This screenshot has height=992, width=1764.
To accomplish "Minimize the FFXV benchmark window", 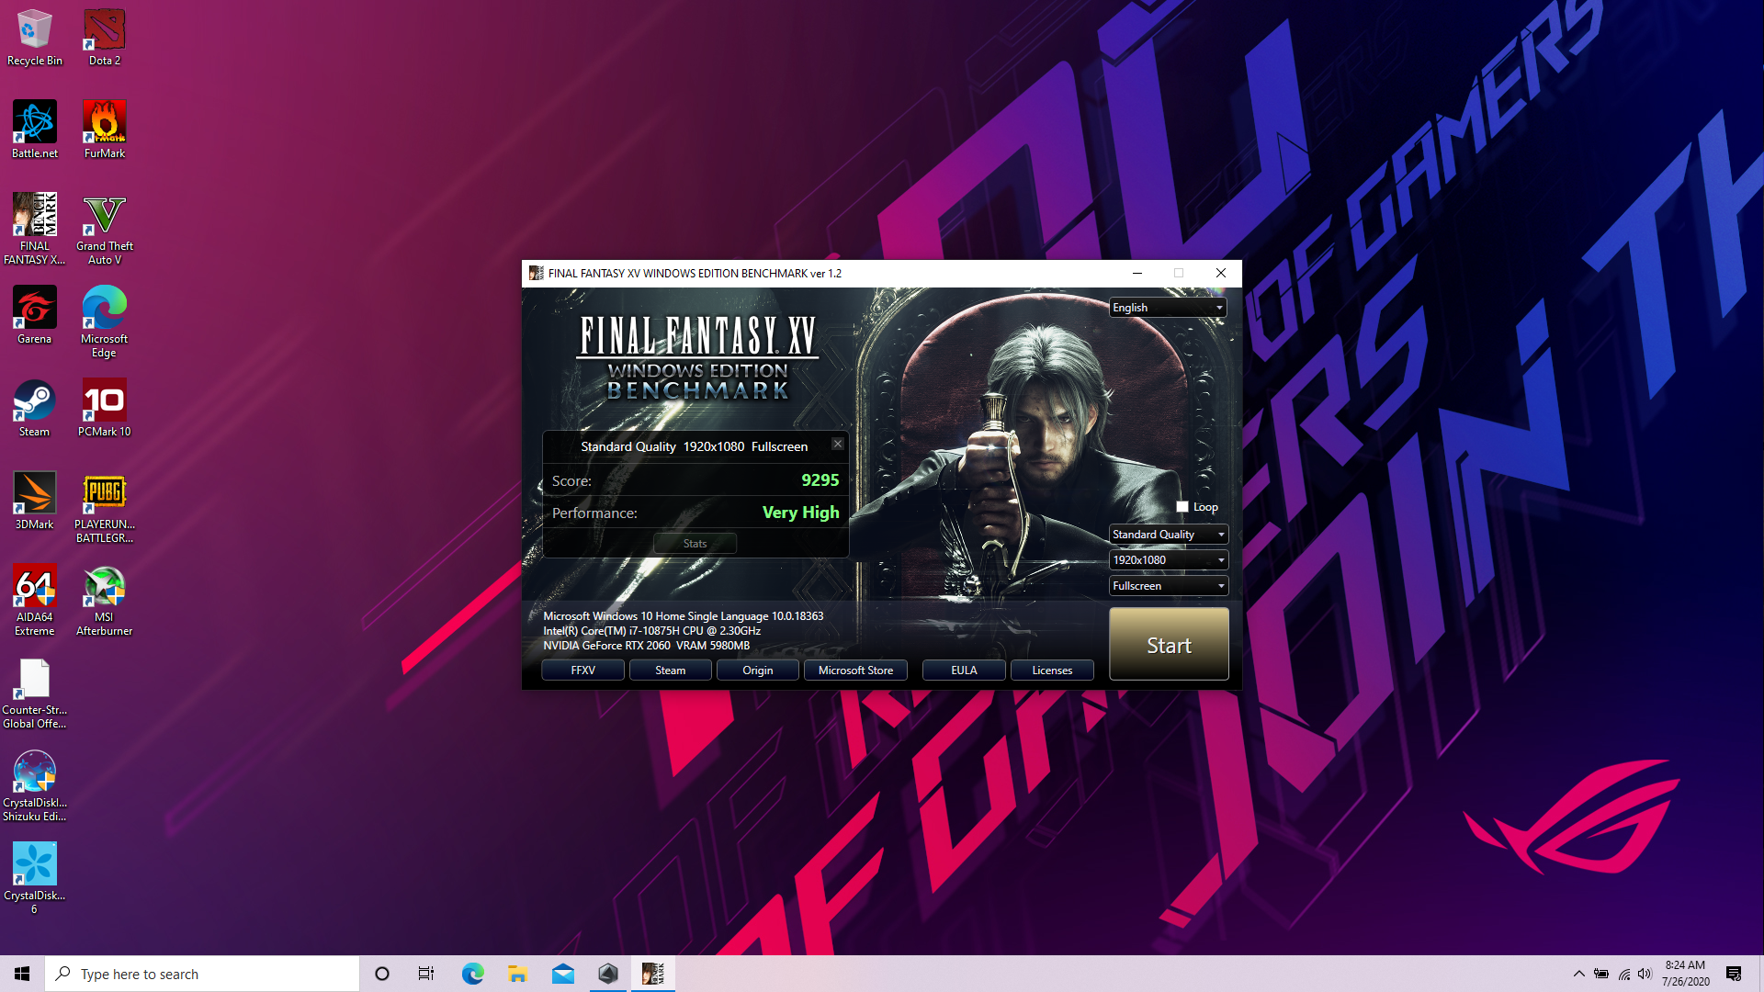I will coord(1137,273).
